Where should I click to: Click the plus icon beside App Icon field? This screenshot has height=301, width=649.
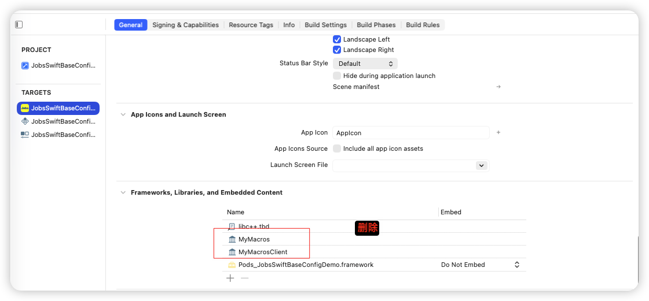click(x=498, y=132)
